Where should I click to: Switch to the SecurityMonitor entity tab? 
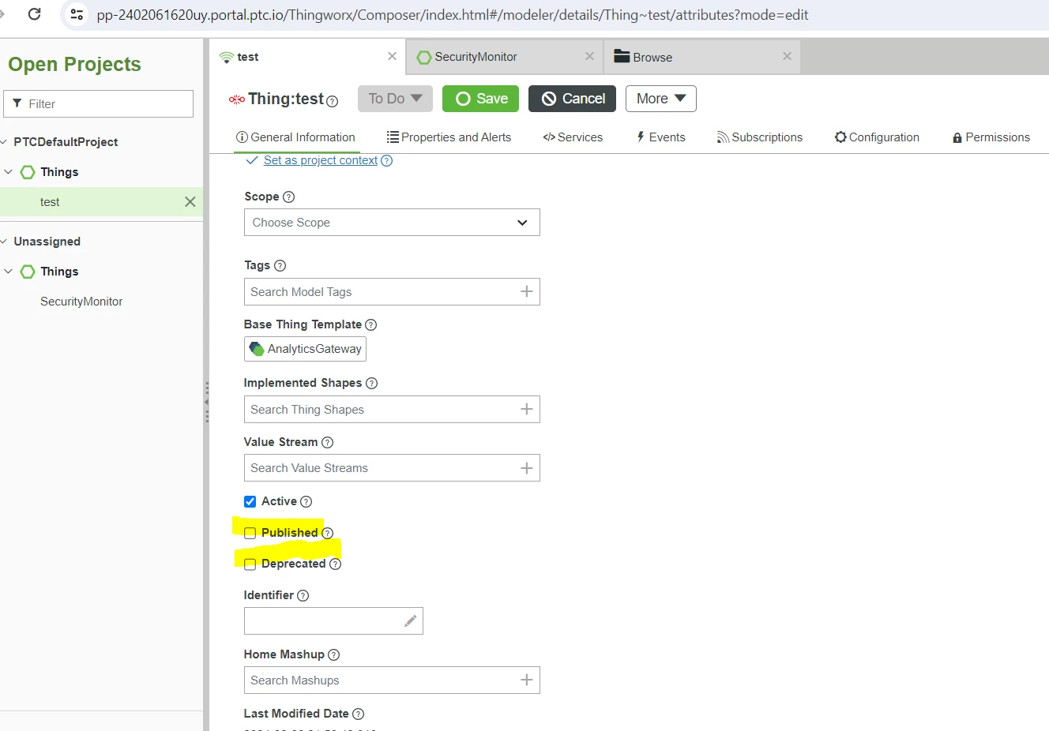click(504, 57)
